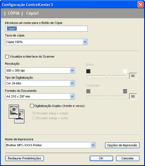The width and height of the screenshot is (145, 166).
Task: Click the duplex document pages illustration
Action: 16,114
